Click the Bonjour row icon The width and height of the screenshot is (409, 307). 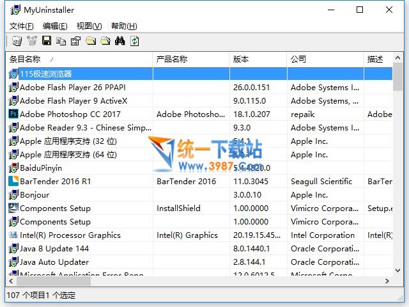[13, 194]
